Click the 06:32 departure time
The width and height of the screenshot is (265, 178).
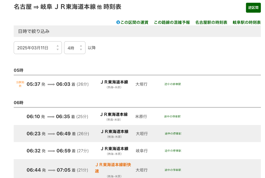point(34,151)
